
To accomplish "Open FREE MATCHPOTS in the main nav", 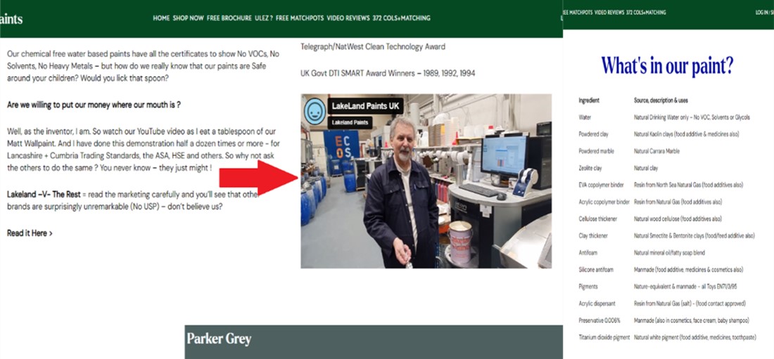I will (300, 18).
